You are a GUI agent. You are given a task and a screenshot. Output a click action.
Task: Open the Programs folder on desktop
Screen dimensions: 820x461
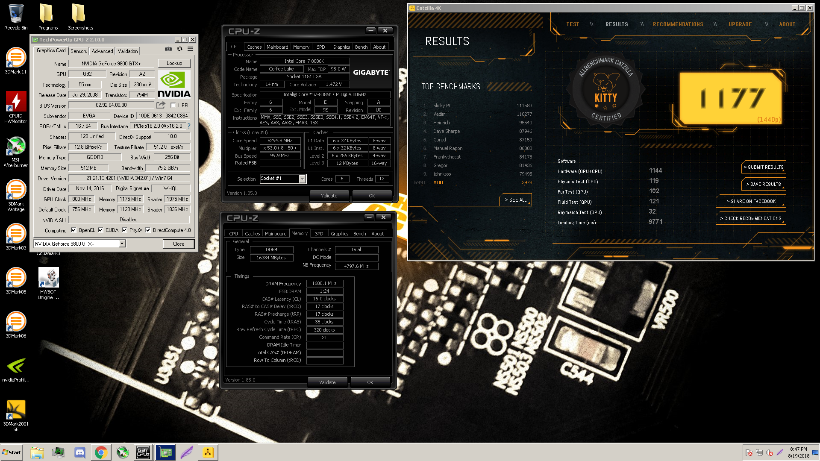pyautogui.click(x=48, y=17)
